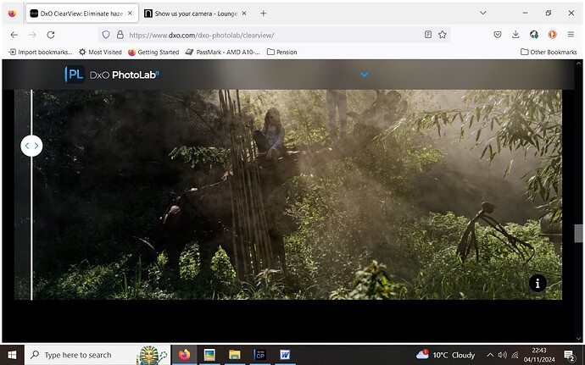Screen dimensions: 585x365
Task: Open the Firefox downloads panel
Action: [515, 35]
